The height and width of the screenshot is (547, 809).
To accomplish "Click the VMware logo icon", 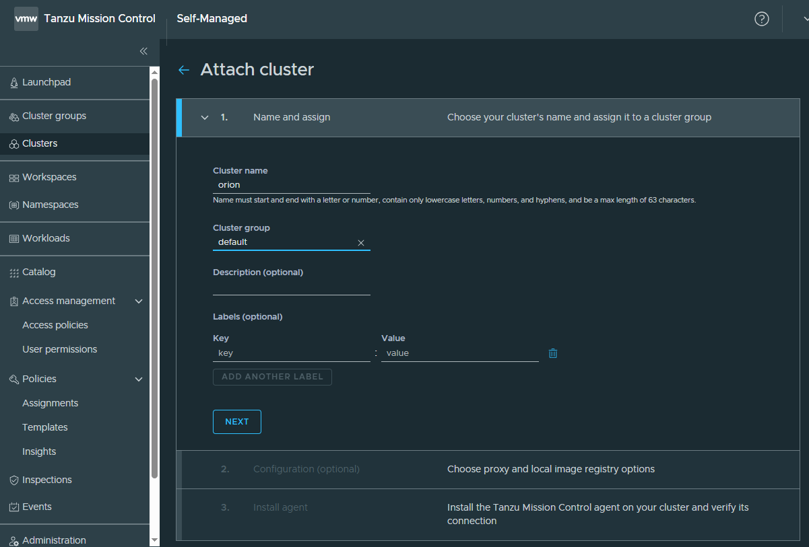I will (x=26, y=19).
